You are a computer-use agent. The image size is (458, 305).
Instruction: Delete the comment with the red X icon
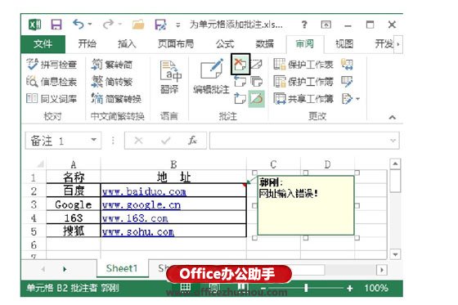click(240, 64)
